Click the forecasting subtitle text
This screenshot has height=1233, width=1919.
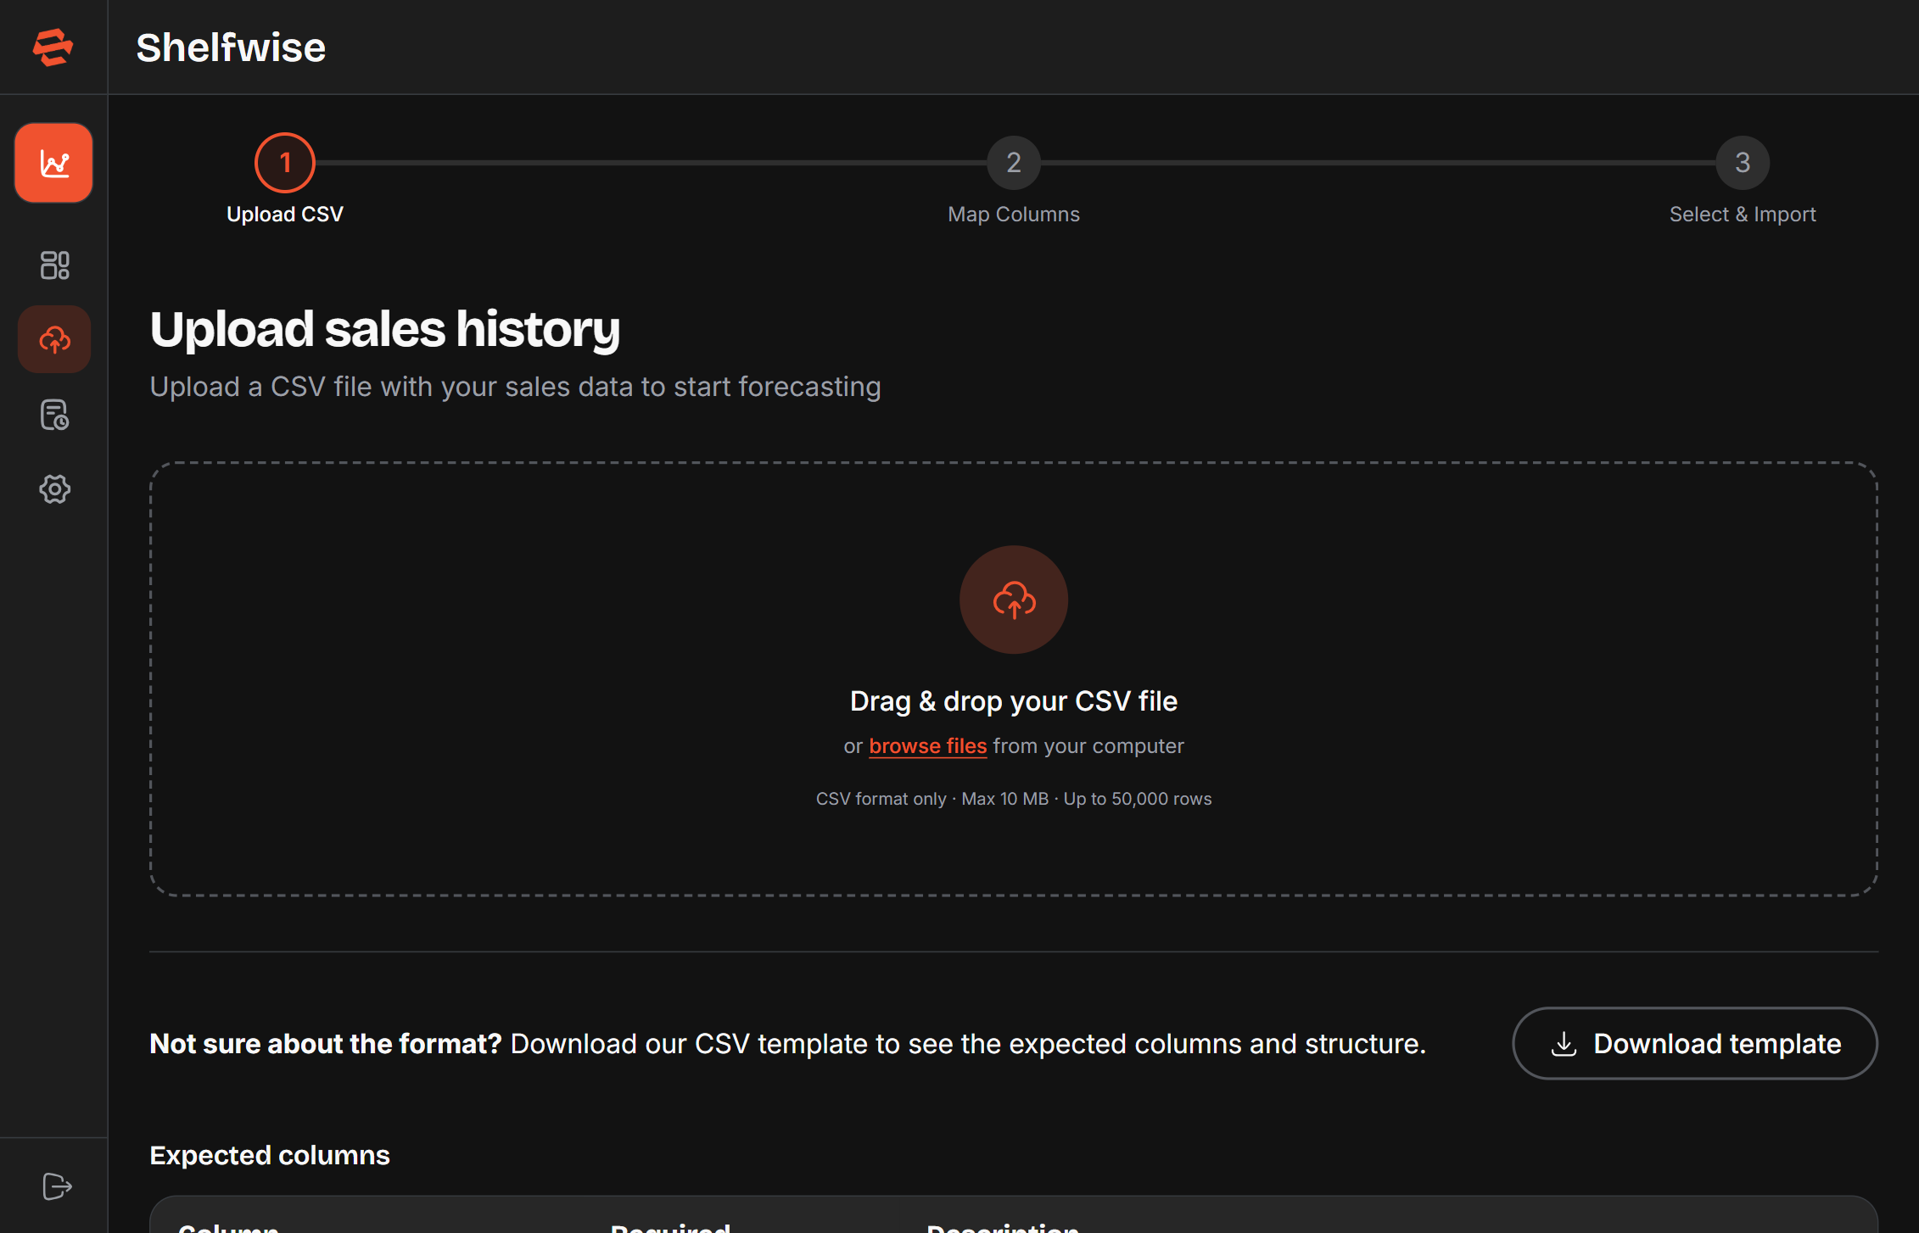click(516, 387)
